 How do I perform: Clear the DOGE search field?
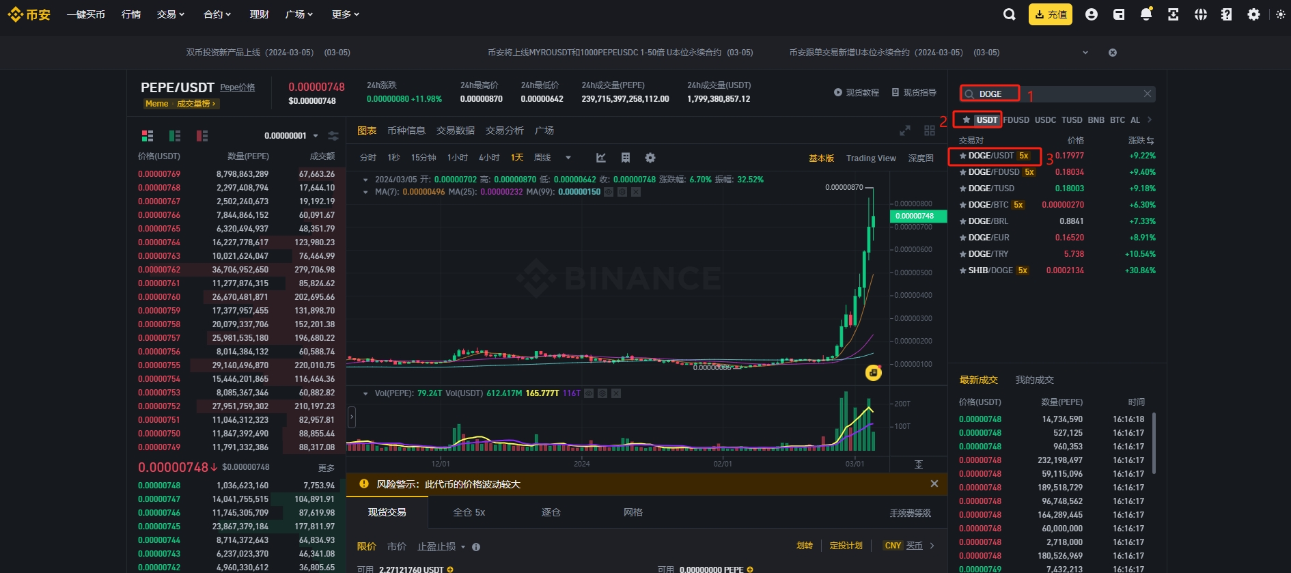[1148, 94]
